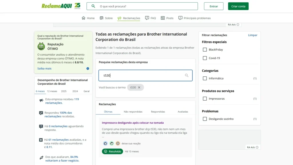This screenshot has height=165, width=293.
Task: Enable the Blackfriday filter checkbox
Action: coord(205,50)
